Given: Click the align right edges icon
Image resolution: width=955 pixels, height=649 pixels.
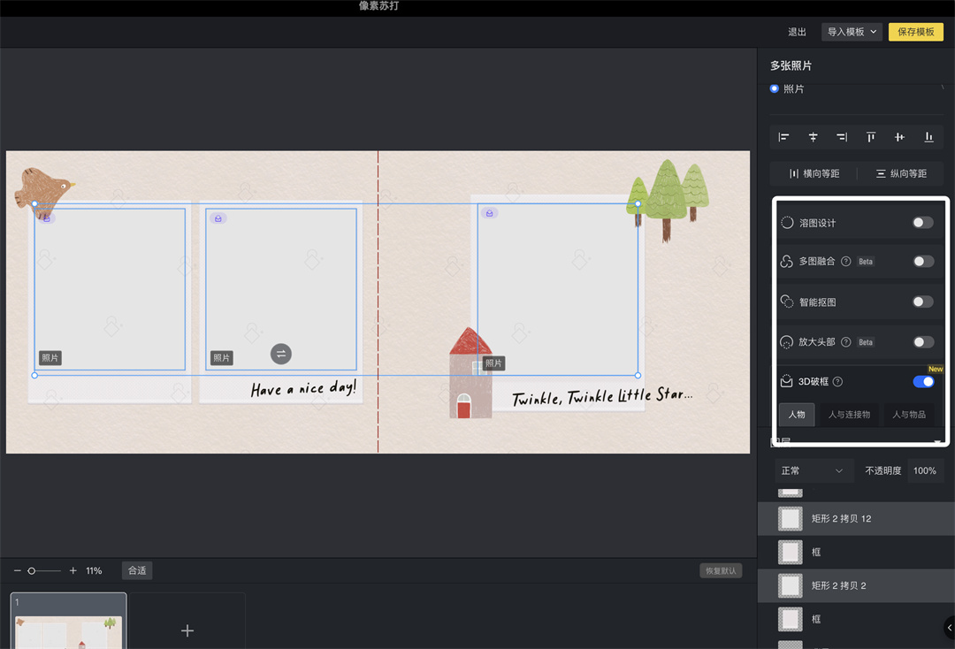Looking at the screenshot, I should tap(842, 137).
